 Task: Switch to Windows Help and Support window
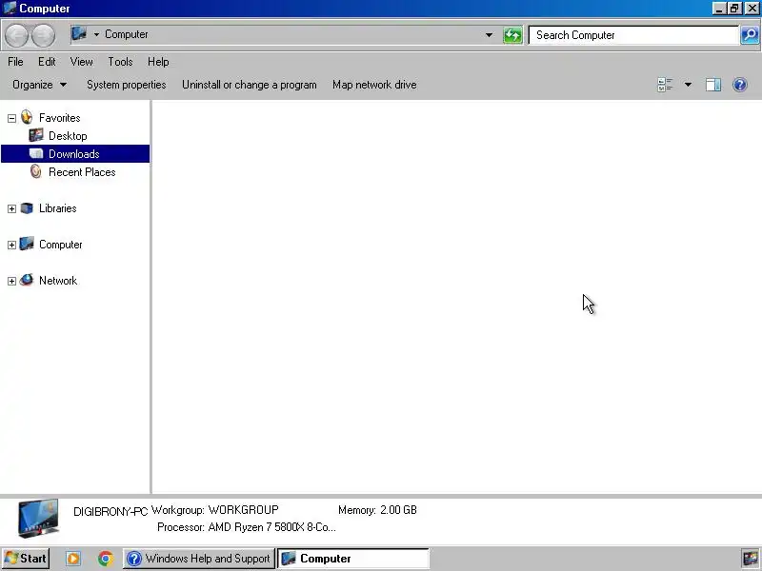[x=199, y=559]
